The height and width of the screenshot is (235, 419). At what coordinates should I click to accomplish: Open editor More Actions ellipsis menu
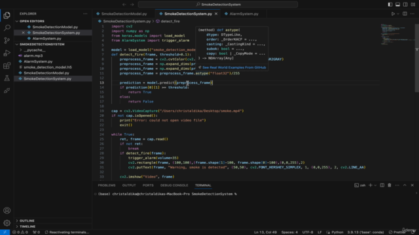click(412, 14)
